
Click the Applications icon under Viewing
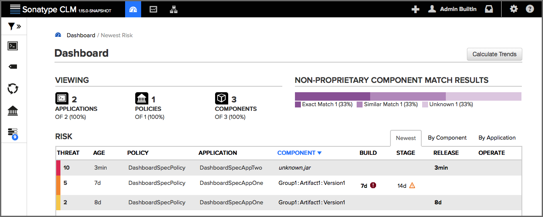(x=62, y=99)
